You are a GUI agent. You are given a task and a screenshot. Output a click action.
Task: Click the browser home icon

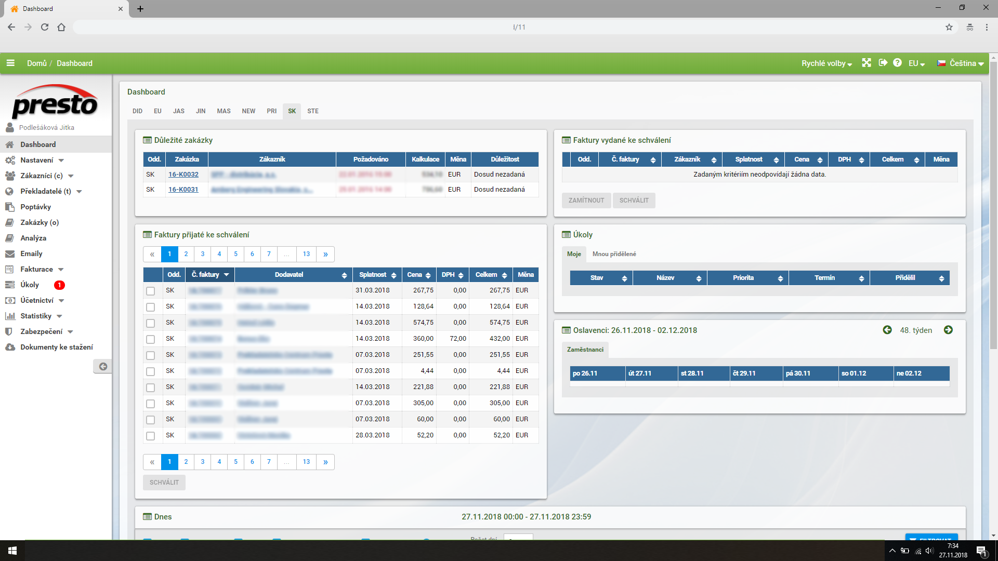point(61,27)
